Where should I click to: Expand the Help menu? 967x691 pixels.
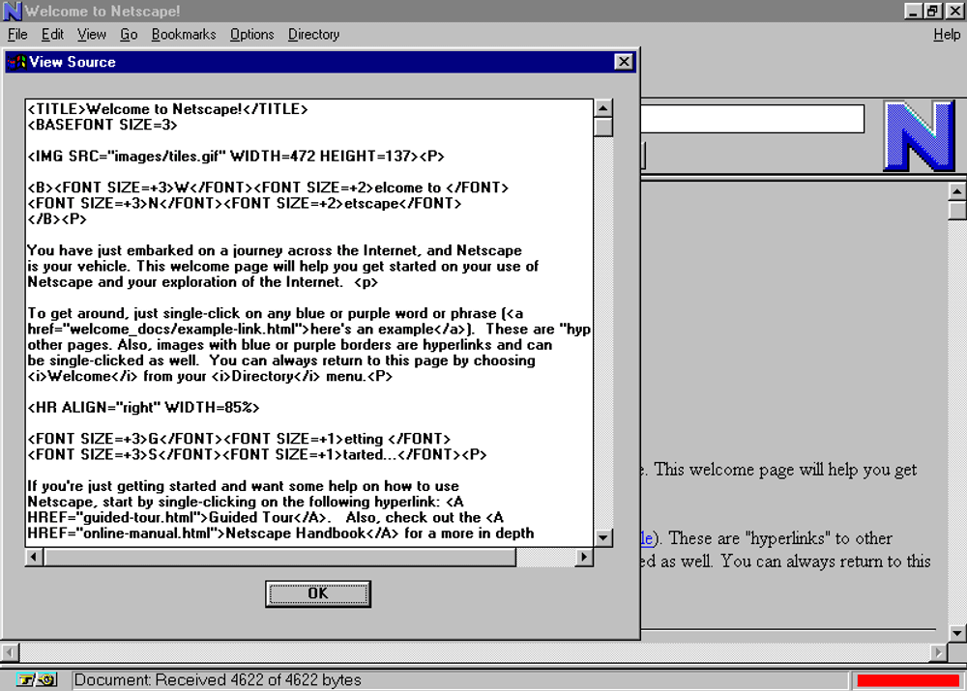(947, 35)
